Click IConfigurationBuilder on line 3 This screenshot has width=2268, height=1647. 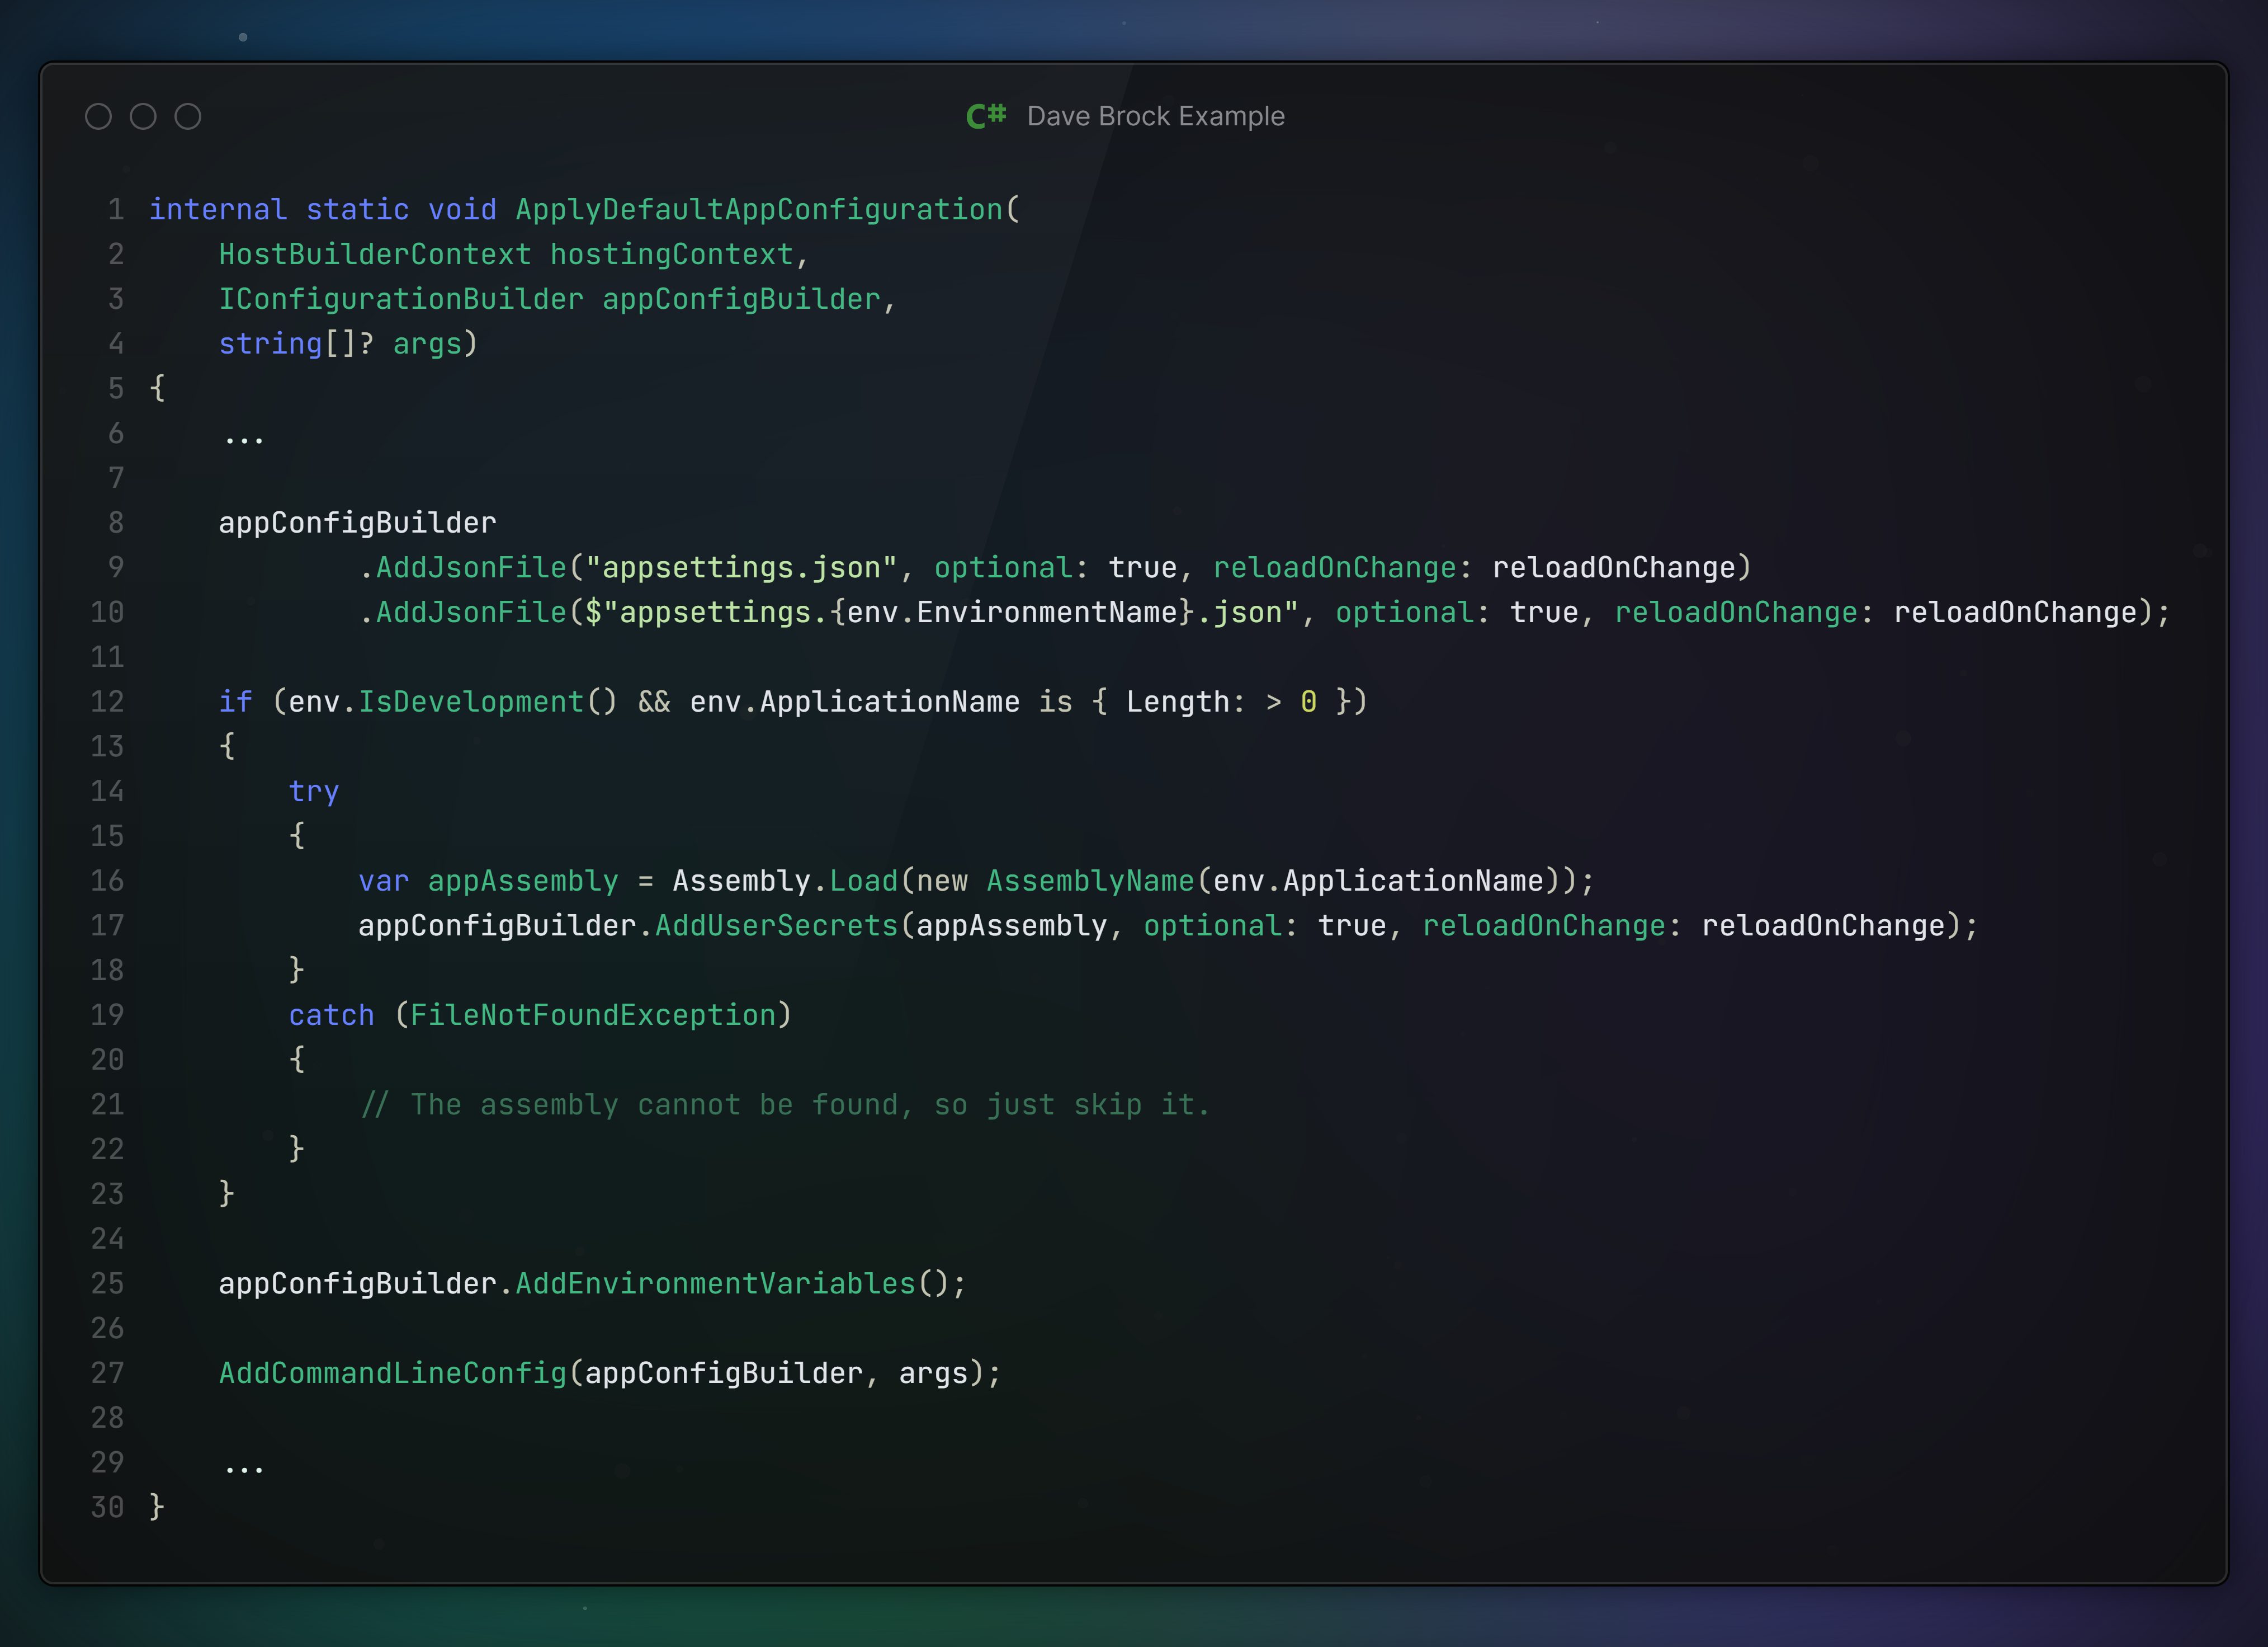(x=401, y=299)
